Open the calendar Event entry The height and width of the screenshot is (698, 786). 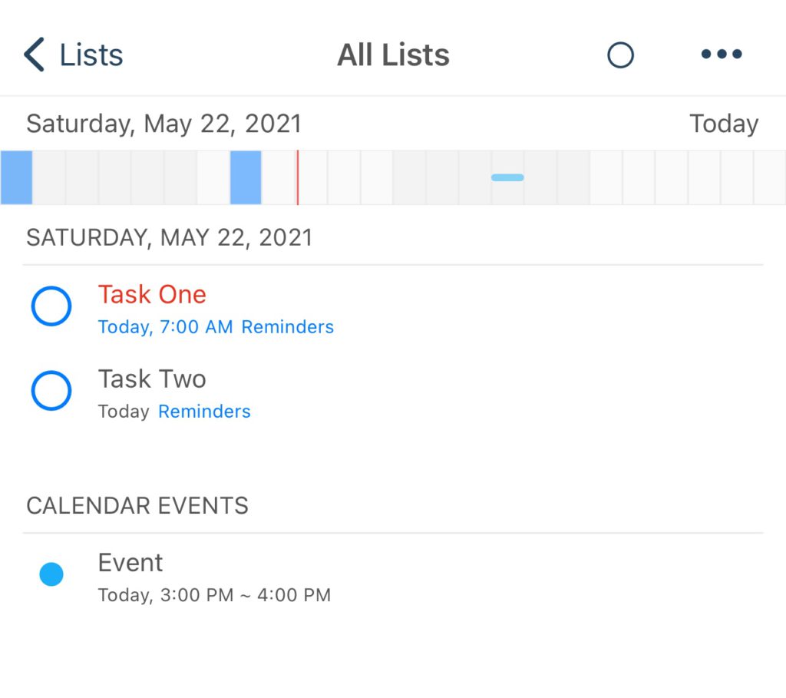point(393,577)
